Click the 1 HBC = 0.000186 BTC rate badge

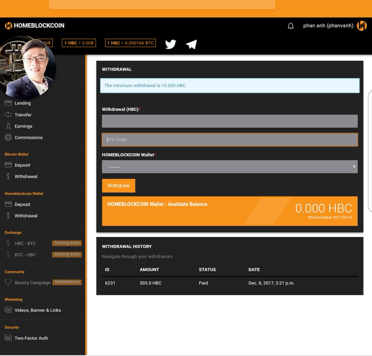131,43
